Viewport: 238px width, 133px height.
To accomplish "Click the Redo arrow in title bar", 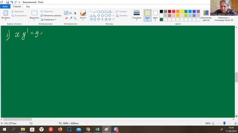I will click(16, 2).
